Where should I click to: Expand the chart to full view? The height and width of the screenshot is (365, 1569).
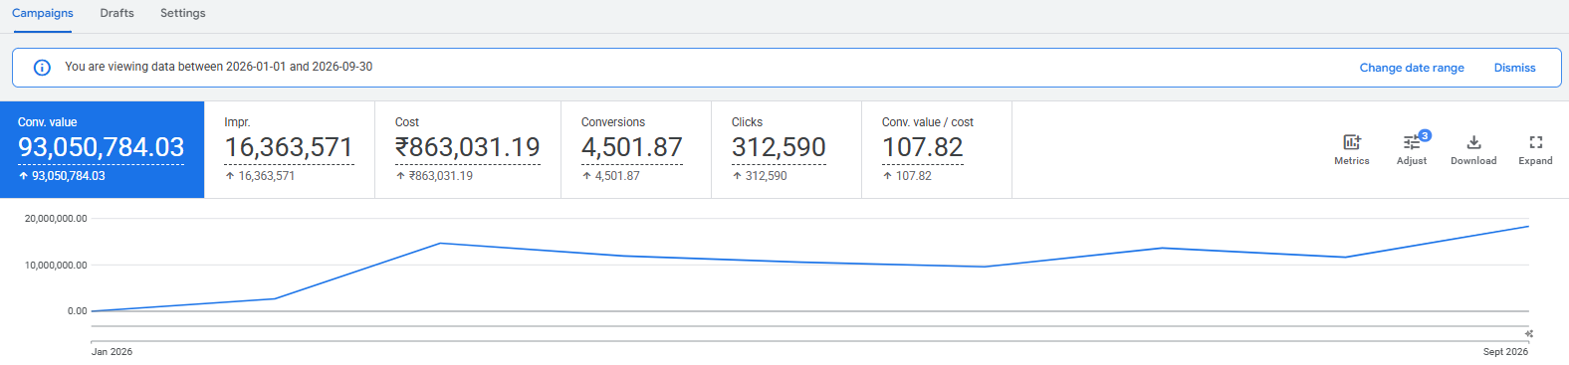[x=1535, y=149]
